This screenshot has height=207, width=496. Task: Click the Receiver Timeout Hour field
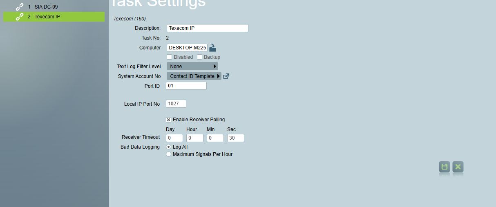click(x=194, y=138)
